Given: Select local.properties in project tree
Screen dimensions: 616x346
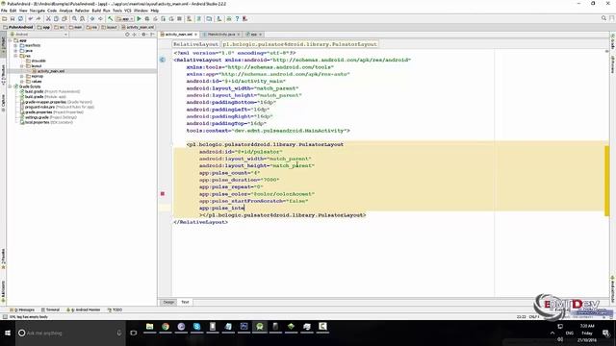Looking at the screenshot, I should 46,122.
